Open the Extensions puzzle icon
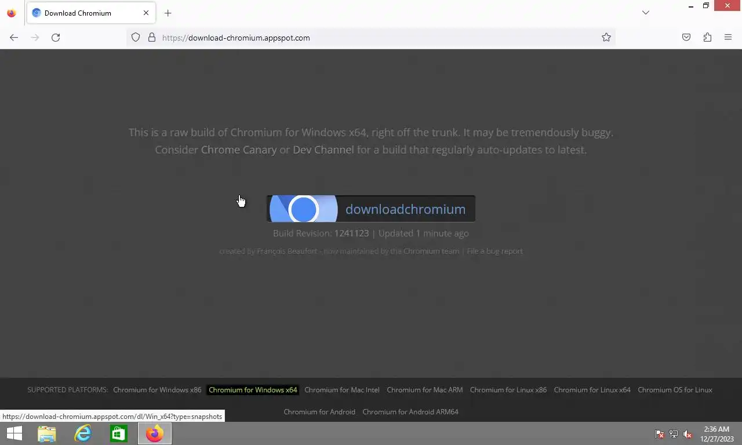Screen dimensions: 742x445 707,38
